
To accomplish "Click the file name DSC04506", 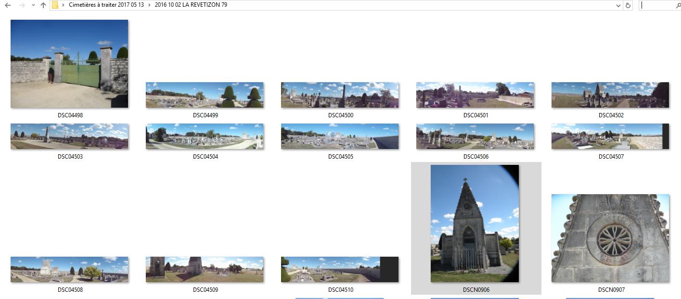I will 476,157.
